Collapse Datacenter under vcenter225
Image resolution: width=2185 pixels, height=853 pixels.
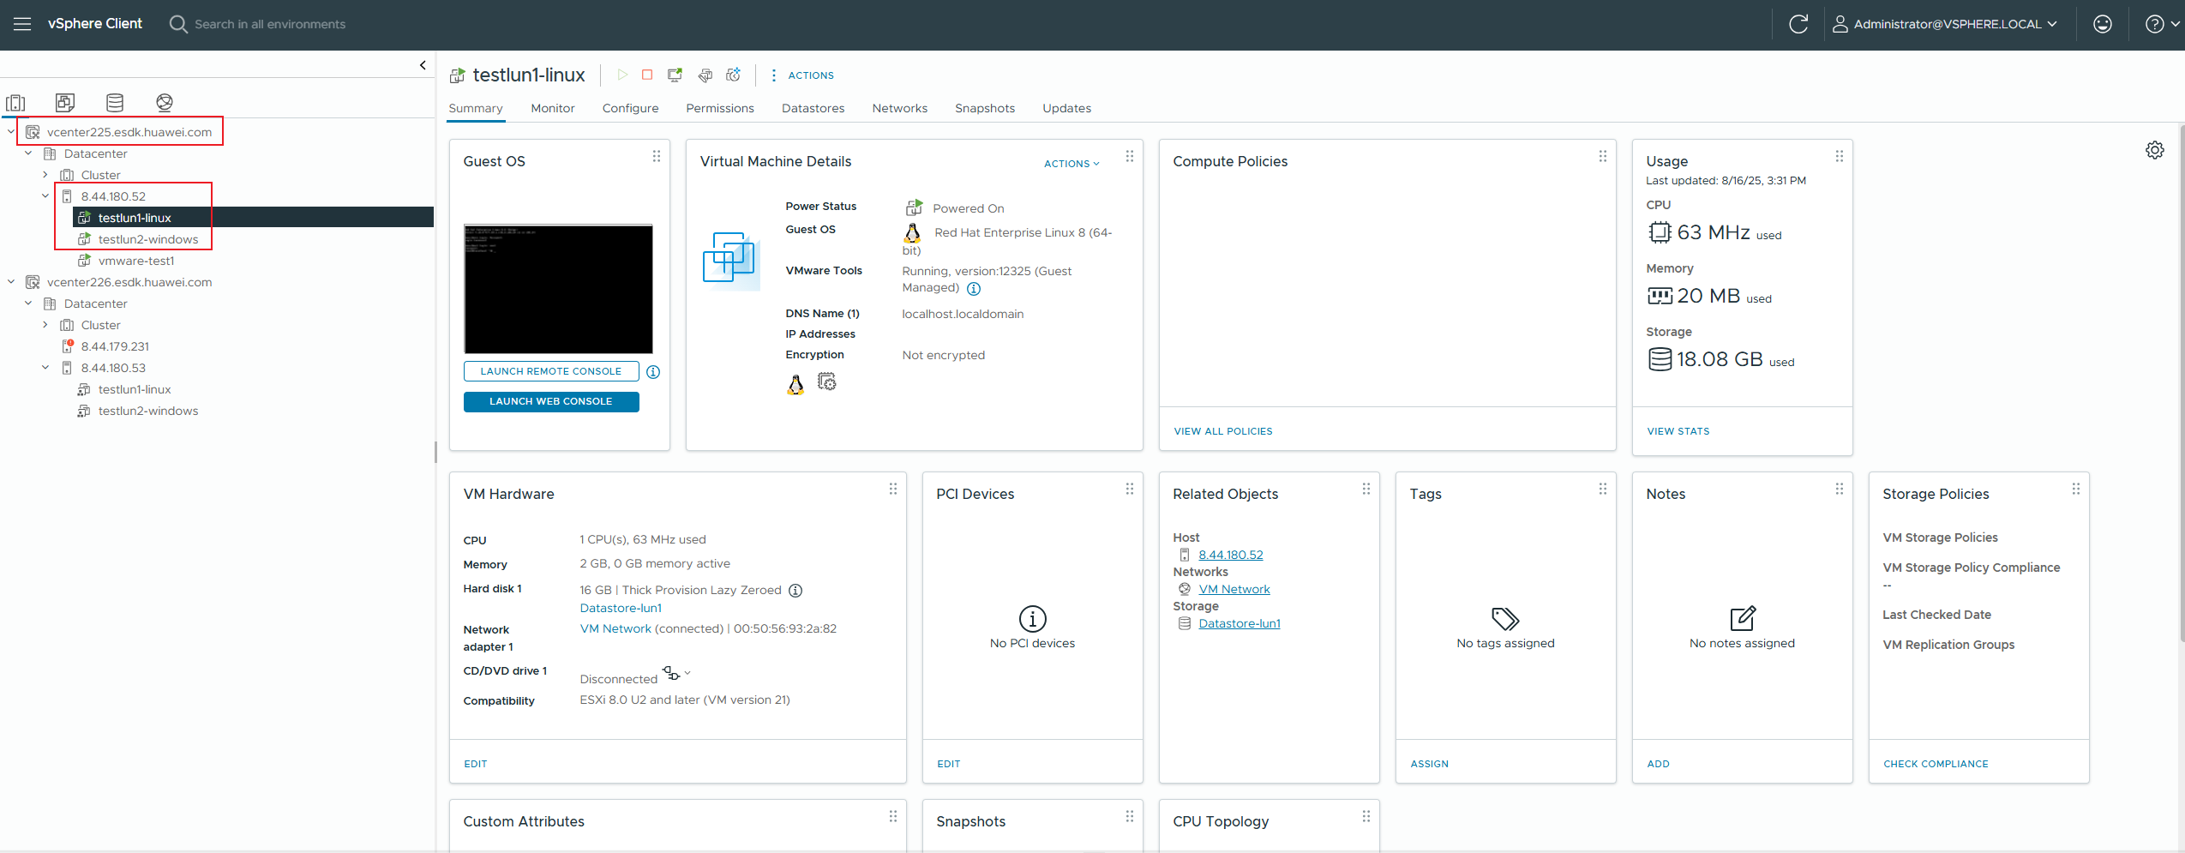(x=28, y=153)
